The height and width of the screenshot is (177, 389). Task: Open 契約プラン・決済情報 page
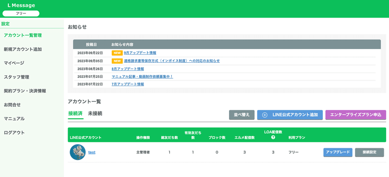25,91
